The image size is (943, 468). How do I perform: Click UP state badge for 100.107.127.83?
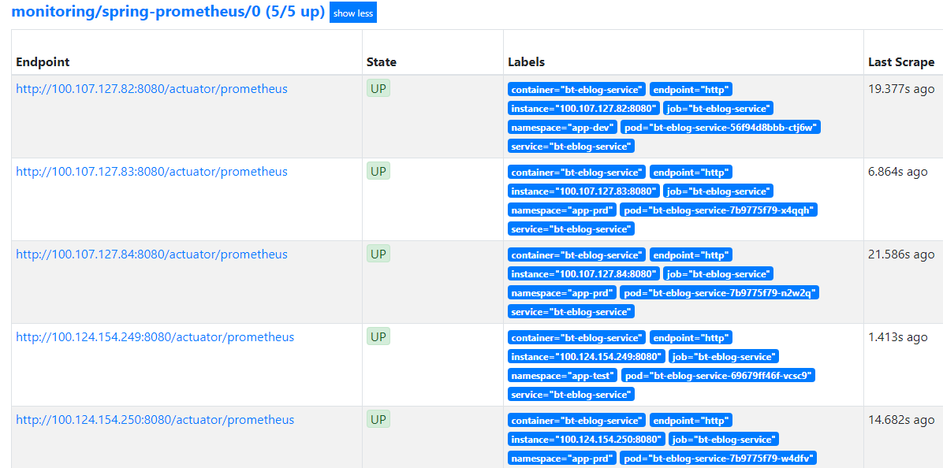click(x=378, y=172)
